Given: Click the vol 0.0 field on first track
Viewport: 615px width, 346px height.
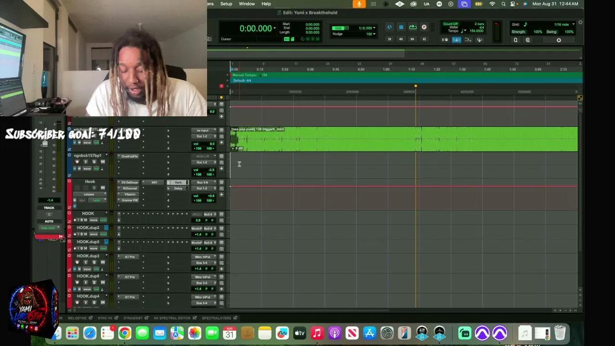Looking at the screenshot, I should pos(204,144).
